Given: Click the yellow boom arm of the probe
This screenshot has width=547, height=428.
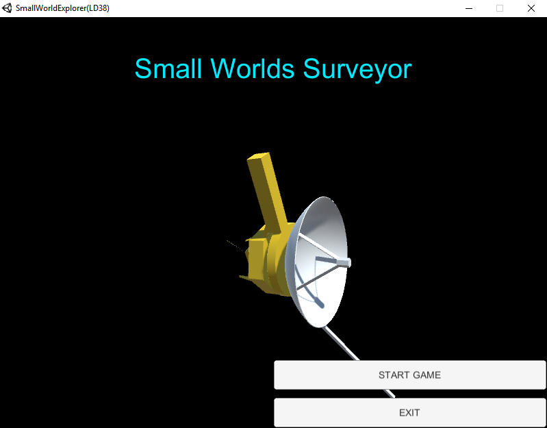Looking at the screenshot, I should (x=267, y=192).
